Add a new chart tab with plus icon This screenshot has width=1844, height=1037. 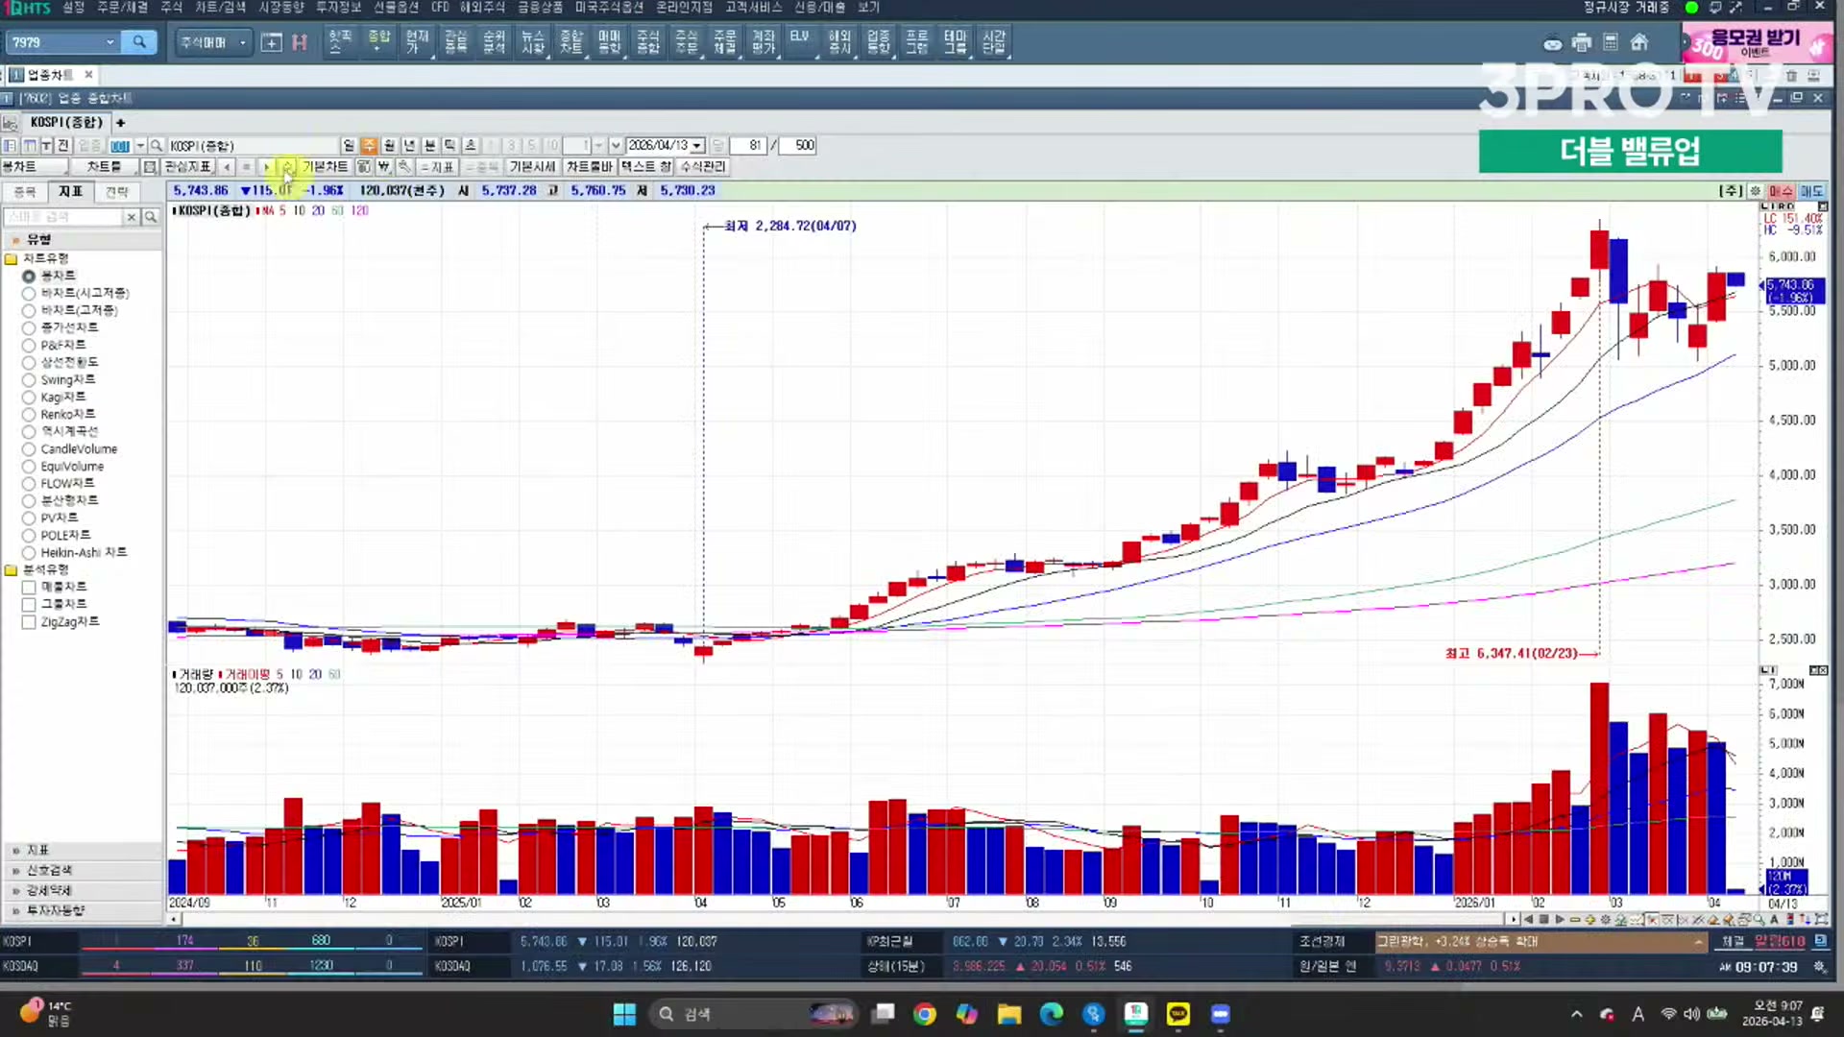tap(121, 122)
